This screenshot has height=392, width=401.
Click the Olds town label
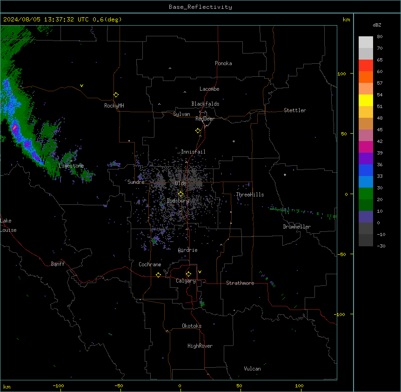(x=180, y=183)
